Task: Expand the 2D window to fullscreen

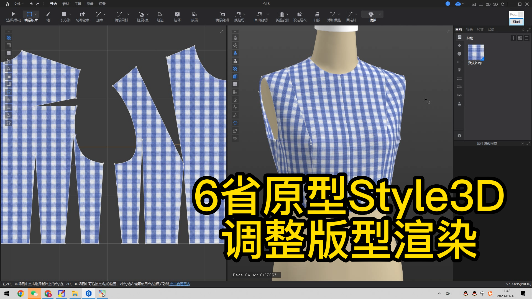Action: tap(221, 32)
